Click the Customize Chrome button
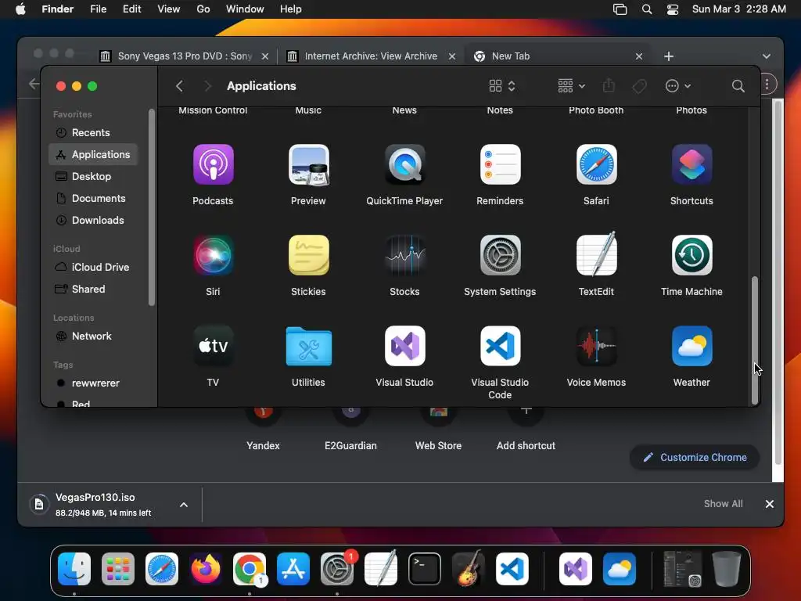This screenshot has height=601, width=801. point(695,457)
